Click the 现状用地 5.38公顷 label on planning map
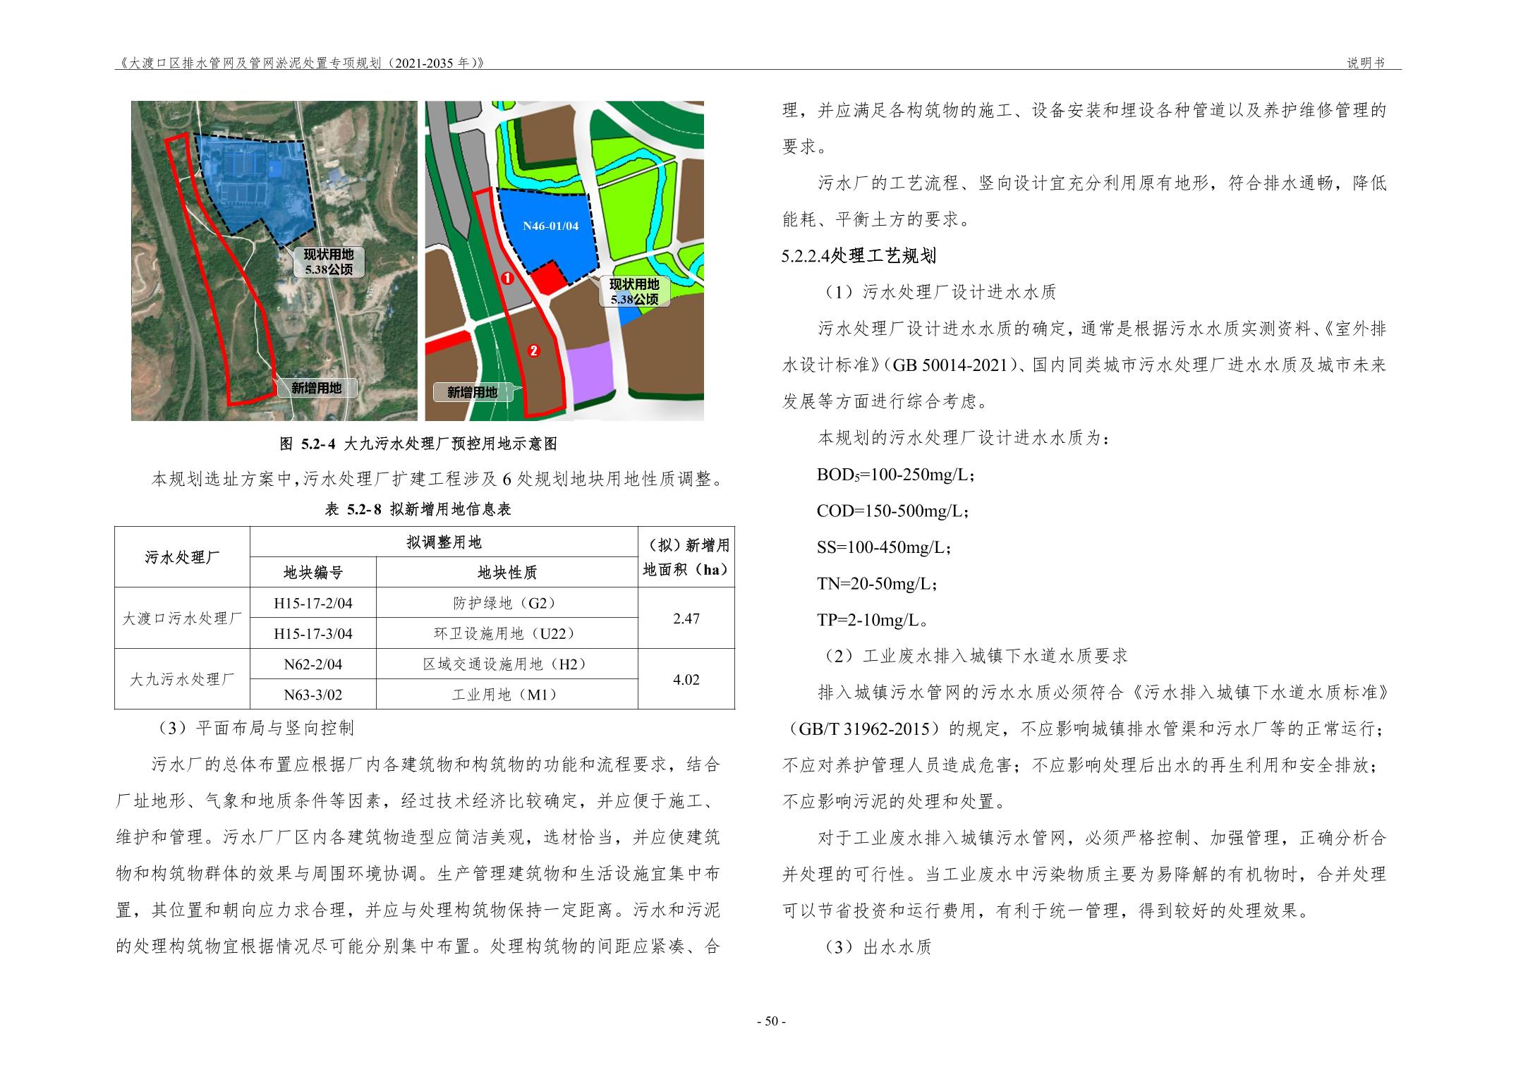The image size is (1516, 1072). [x=634, y=291]
